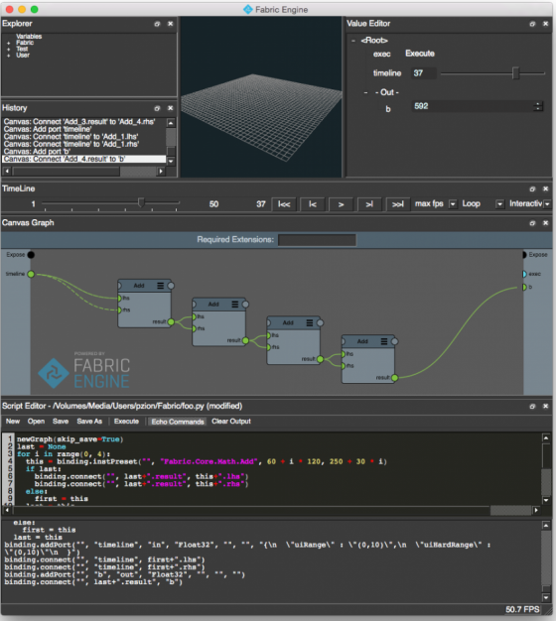Open the Interactive mode dropdown
The height and width of the screenshot is (621, 556).
click(547, 204)
